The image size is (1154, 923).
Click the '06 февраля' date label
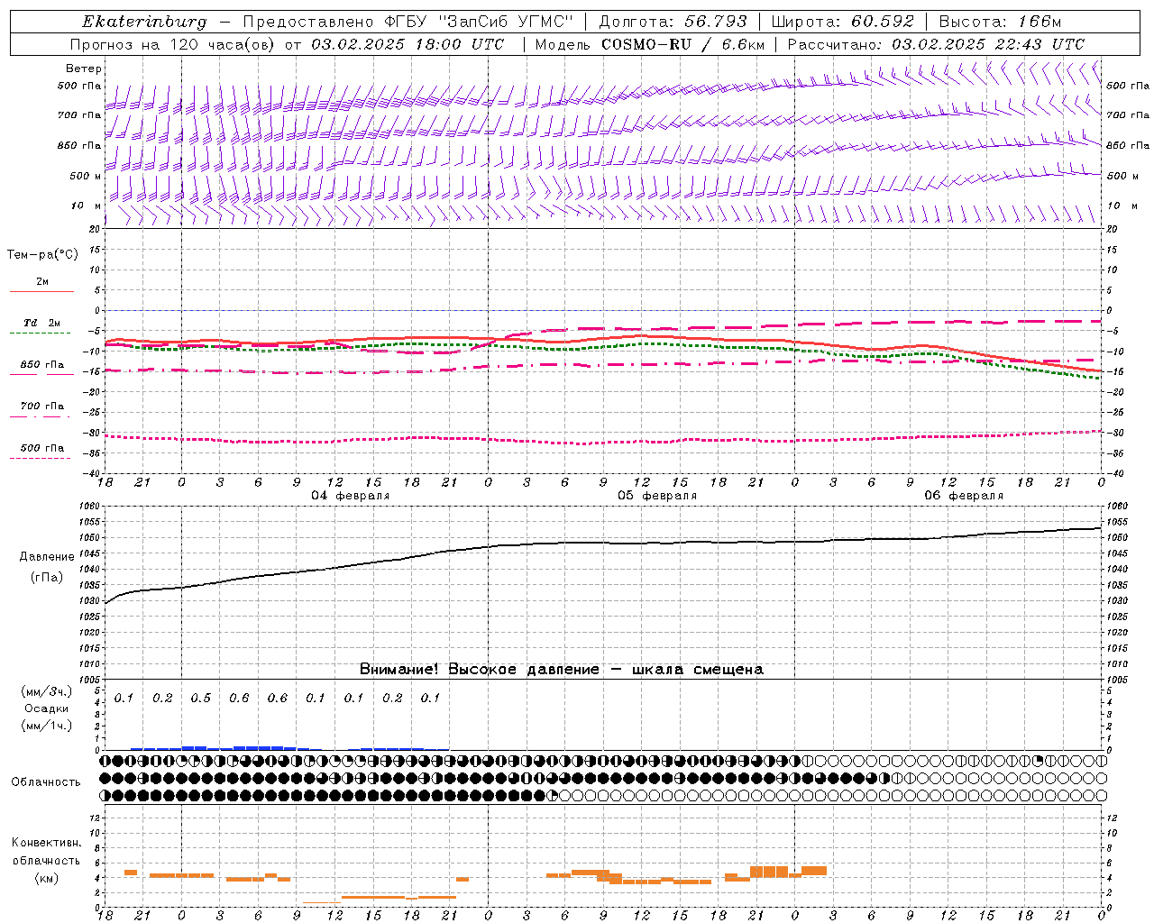[964, 496]
